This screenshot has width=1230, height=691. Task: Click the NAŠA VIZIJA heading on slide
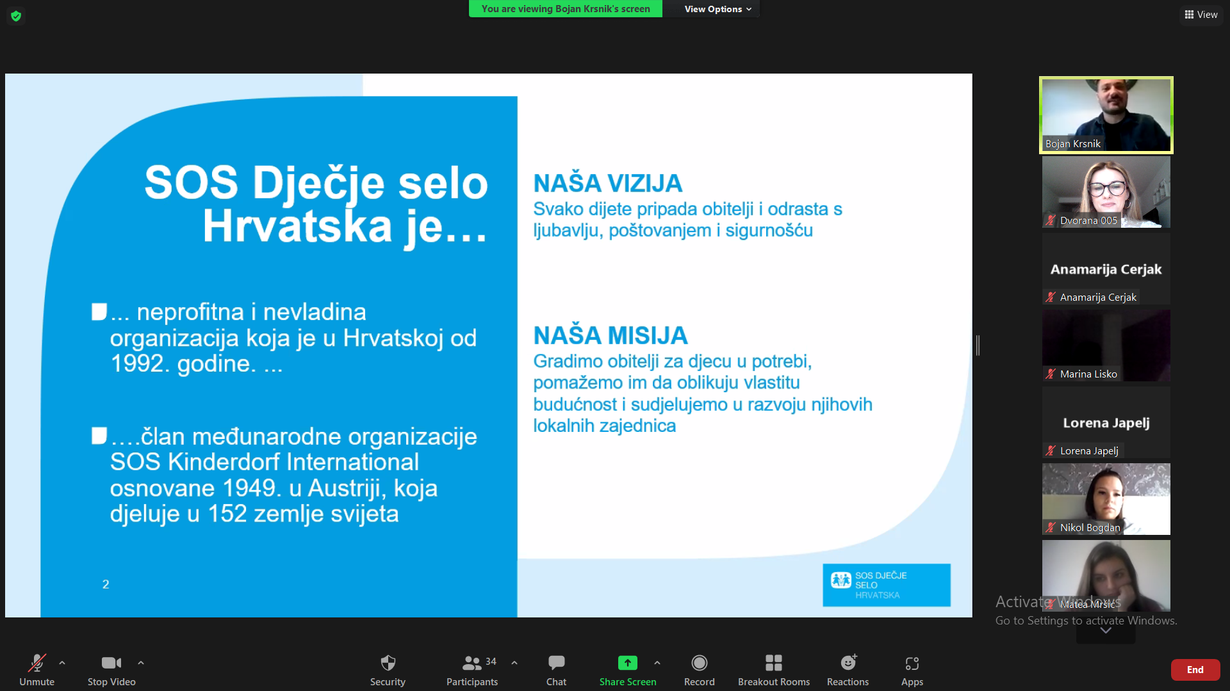pyautogui.click(x=608, y=184)
